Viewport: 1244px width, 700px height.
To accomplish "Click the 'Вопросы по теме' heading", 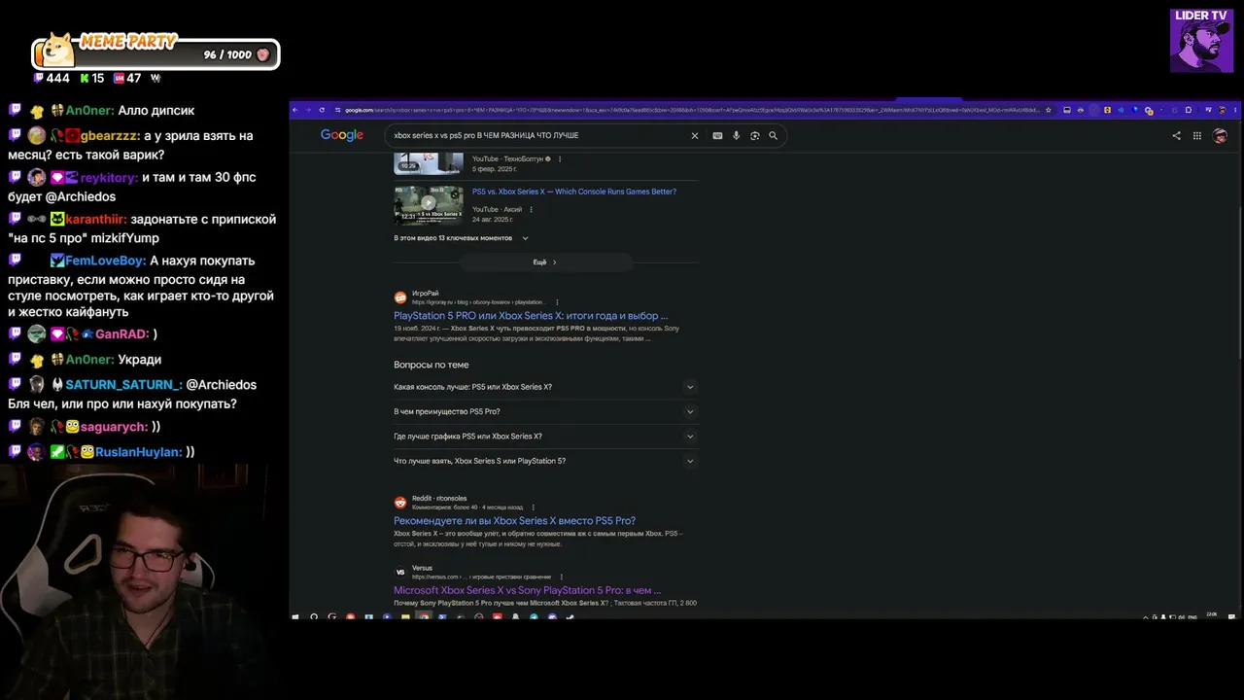I will (432, 366).
